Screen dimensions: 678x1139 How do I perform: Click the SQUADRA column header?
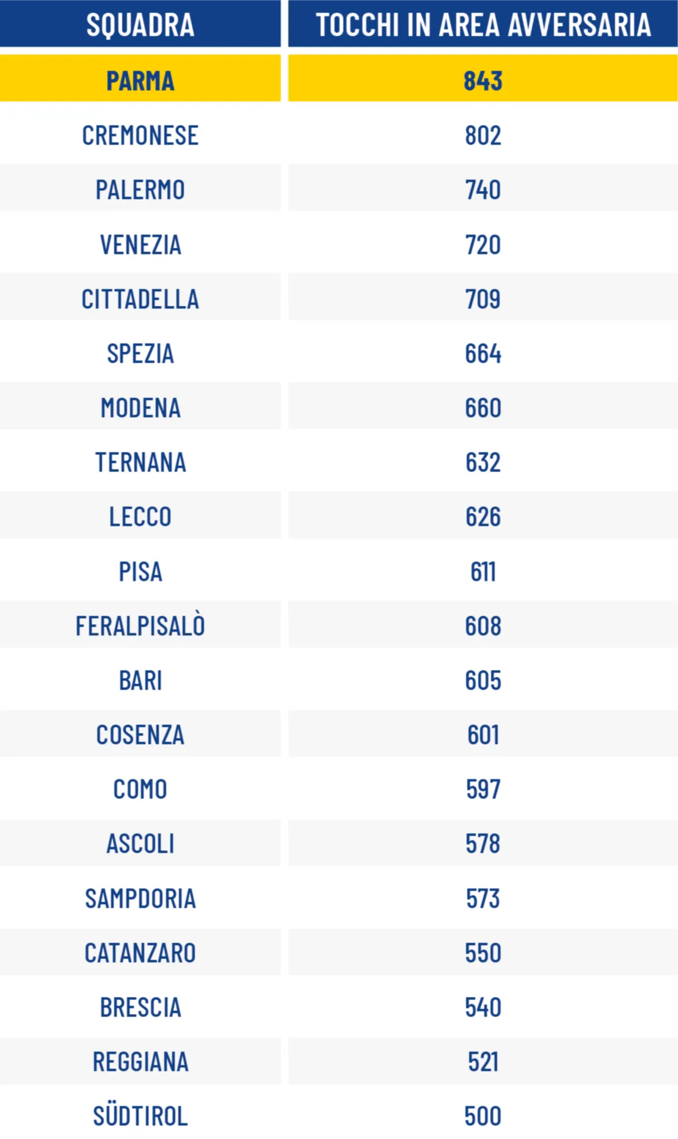(140, 24)
